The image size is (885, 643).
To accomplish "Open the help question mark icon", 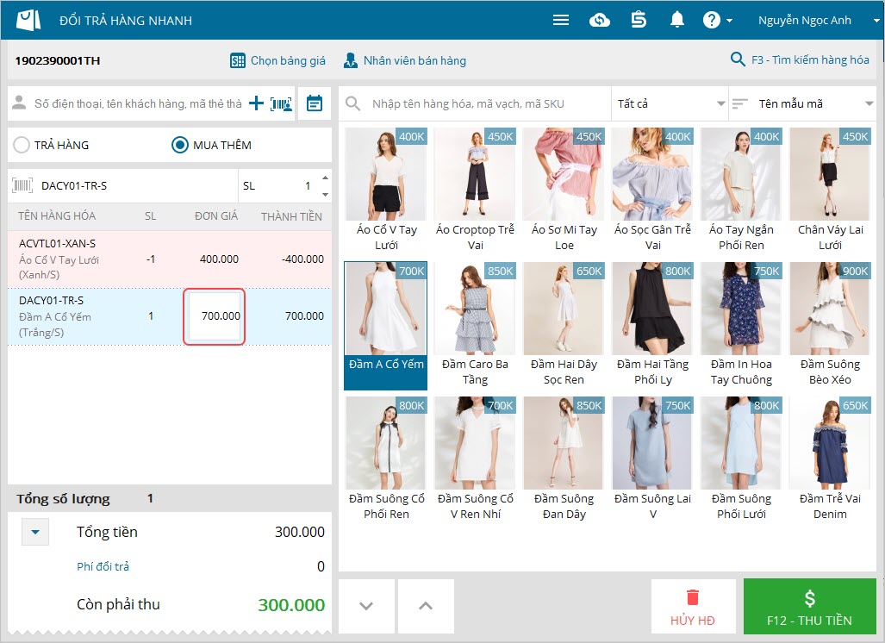I will 711,21.
